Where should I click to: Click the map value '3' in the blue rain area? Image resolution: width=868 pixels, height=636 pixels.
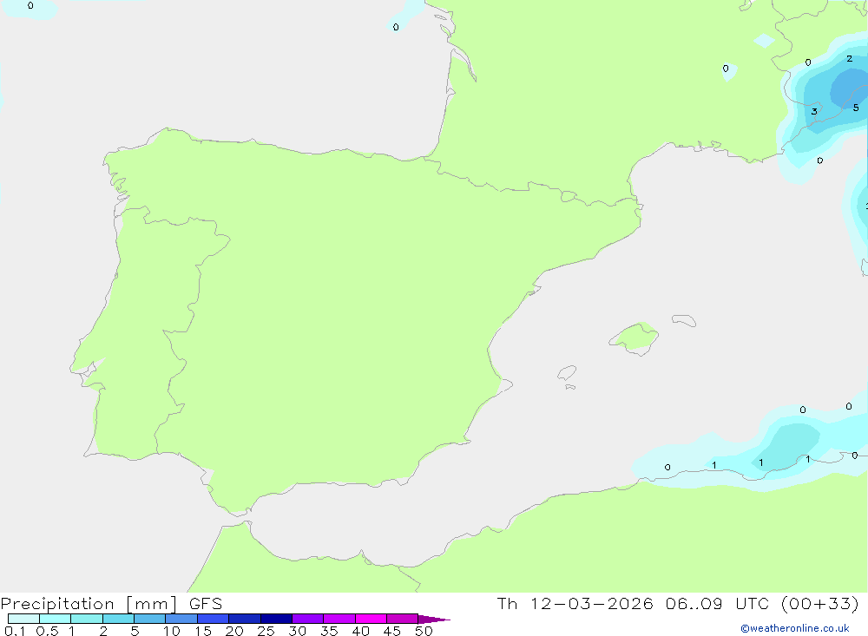click(x=814, y=112)
